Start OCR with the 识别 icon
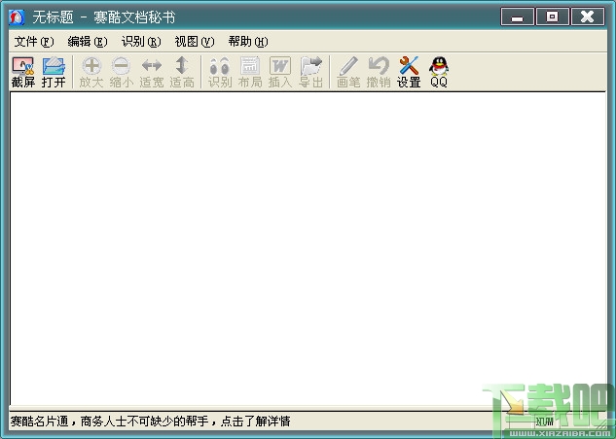 click(220, 72)
